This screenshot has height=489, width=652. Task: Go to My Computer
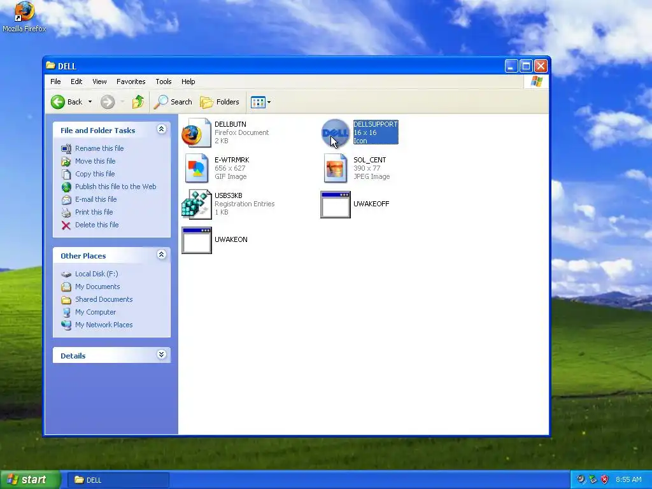[x=96, y=312]
